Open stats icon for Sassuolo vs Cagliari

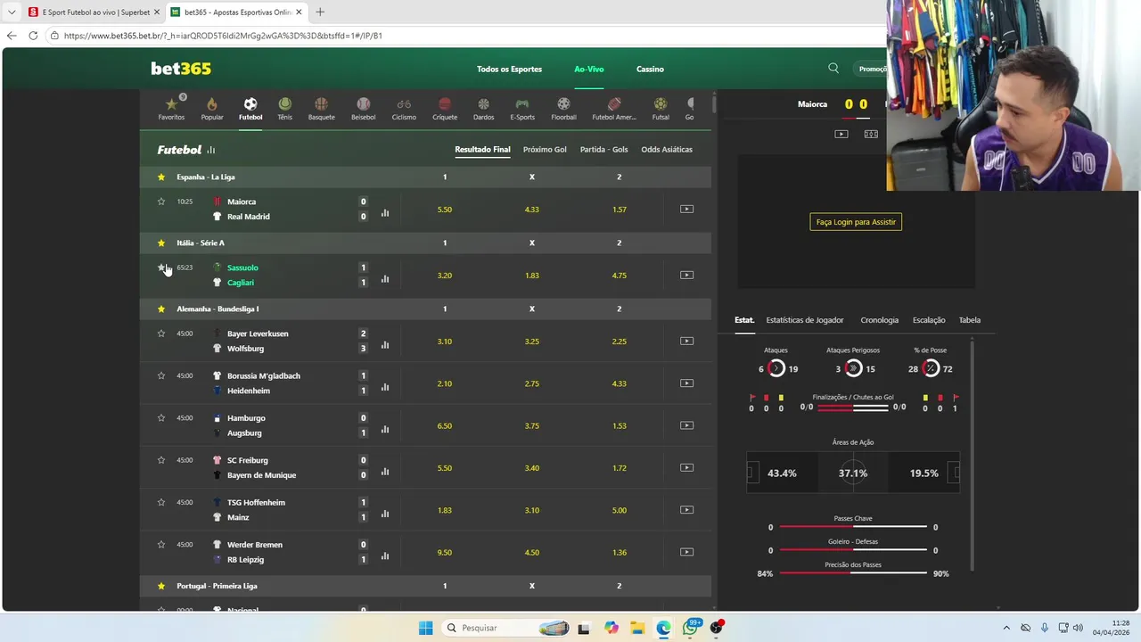[x=385, y=279]
